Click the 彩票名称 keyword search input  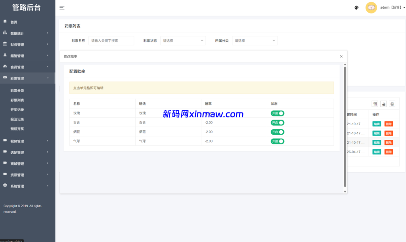(111, 40)
